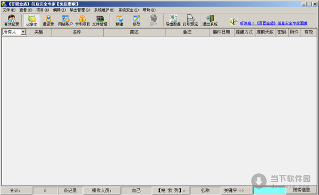Sort by the 简述 column header
Screen dimensions: 319x195
[135, 32]
